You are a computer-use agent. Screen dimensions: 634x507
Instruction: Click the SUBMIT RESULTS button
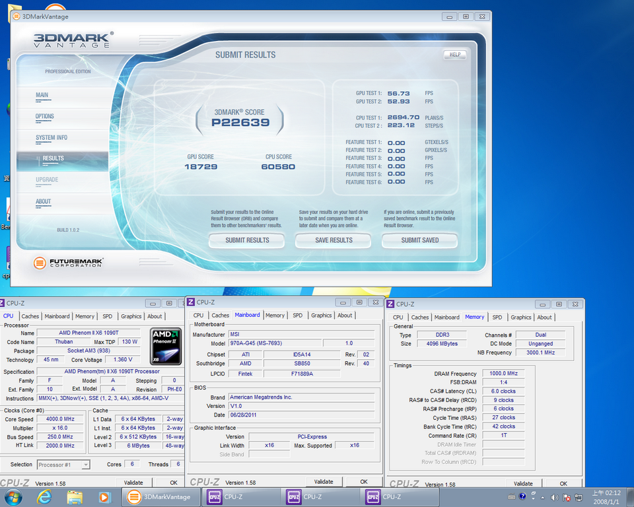pos(246,240)
